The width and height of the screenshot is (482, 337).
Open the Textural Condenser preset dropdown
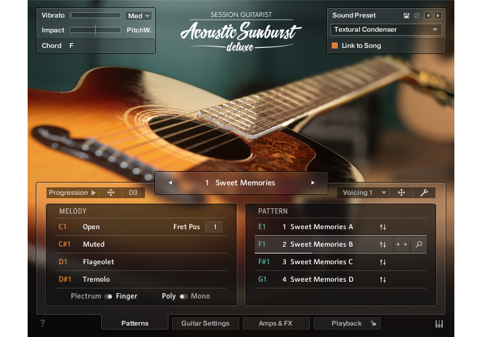(x=386, y=30)
